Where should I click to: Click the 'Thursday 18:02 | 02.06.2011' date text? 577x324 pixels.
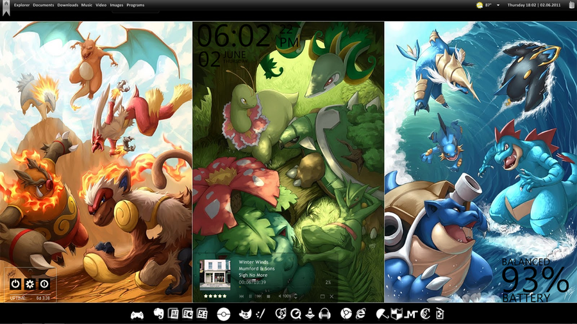coord(534,5)
